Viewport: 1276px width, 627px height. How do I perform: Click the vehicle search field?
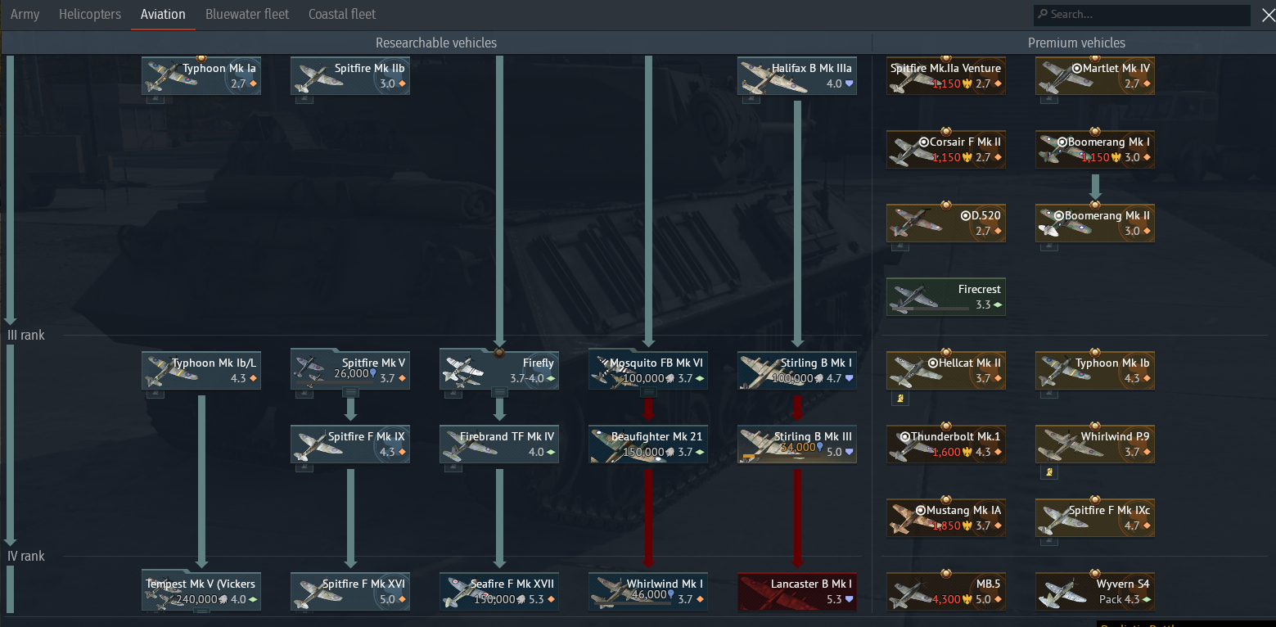click(1142, 15)
